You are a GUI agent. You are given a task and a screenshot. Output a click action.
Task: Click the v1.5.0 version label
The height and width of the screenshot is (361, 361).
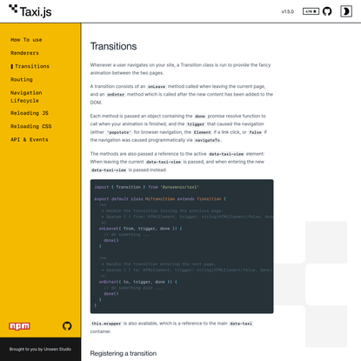pyautogui.click(x=288, y=11)
